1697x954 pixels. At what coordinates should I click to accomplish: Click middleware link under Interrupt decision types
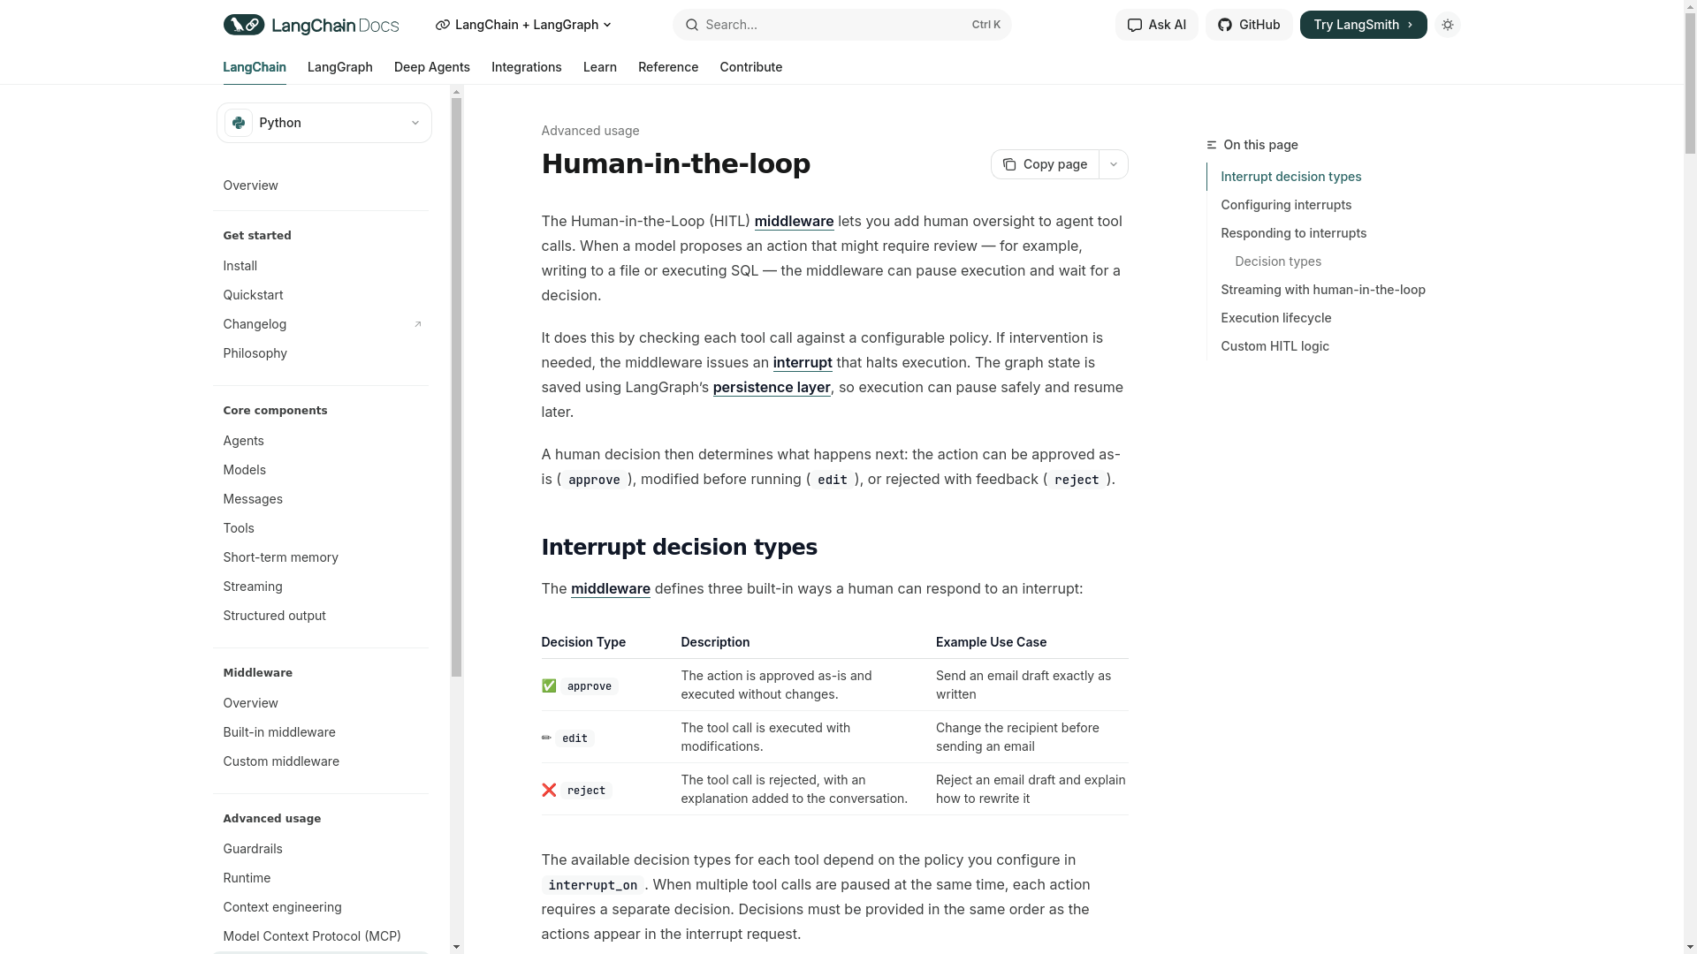[x=611, y=589]
